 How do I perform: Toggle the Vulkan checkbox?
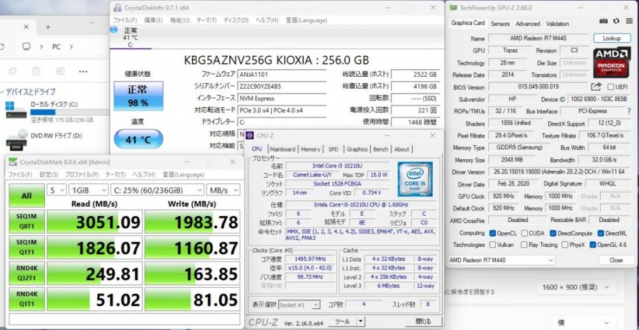tap(493, 245)
